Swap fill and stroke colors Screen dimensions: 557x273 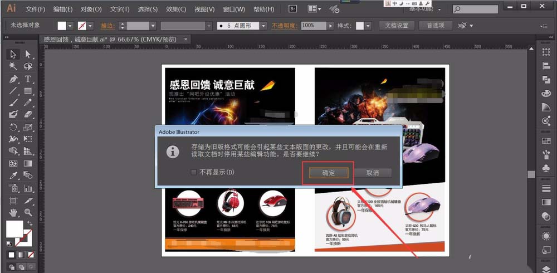coord(28,223)
